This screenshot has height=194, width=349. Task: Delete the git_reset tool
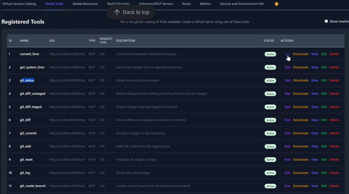click(x=334, y=159)
